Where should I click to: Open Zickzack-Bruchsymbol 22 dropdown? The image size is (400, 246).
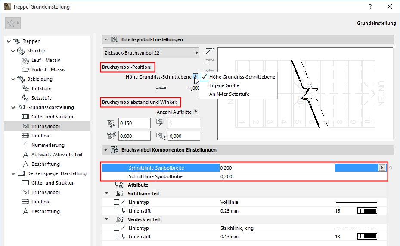coord(151,53)
